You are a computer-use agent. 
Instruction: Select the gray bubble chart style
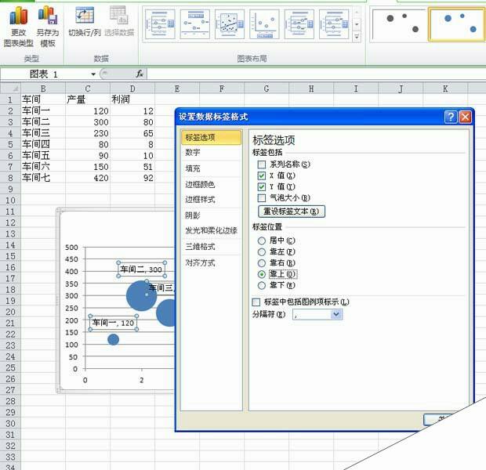coord(400,25)
